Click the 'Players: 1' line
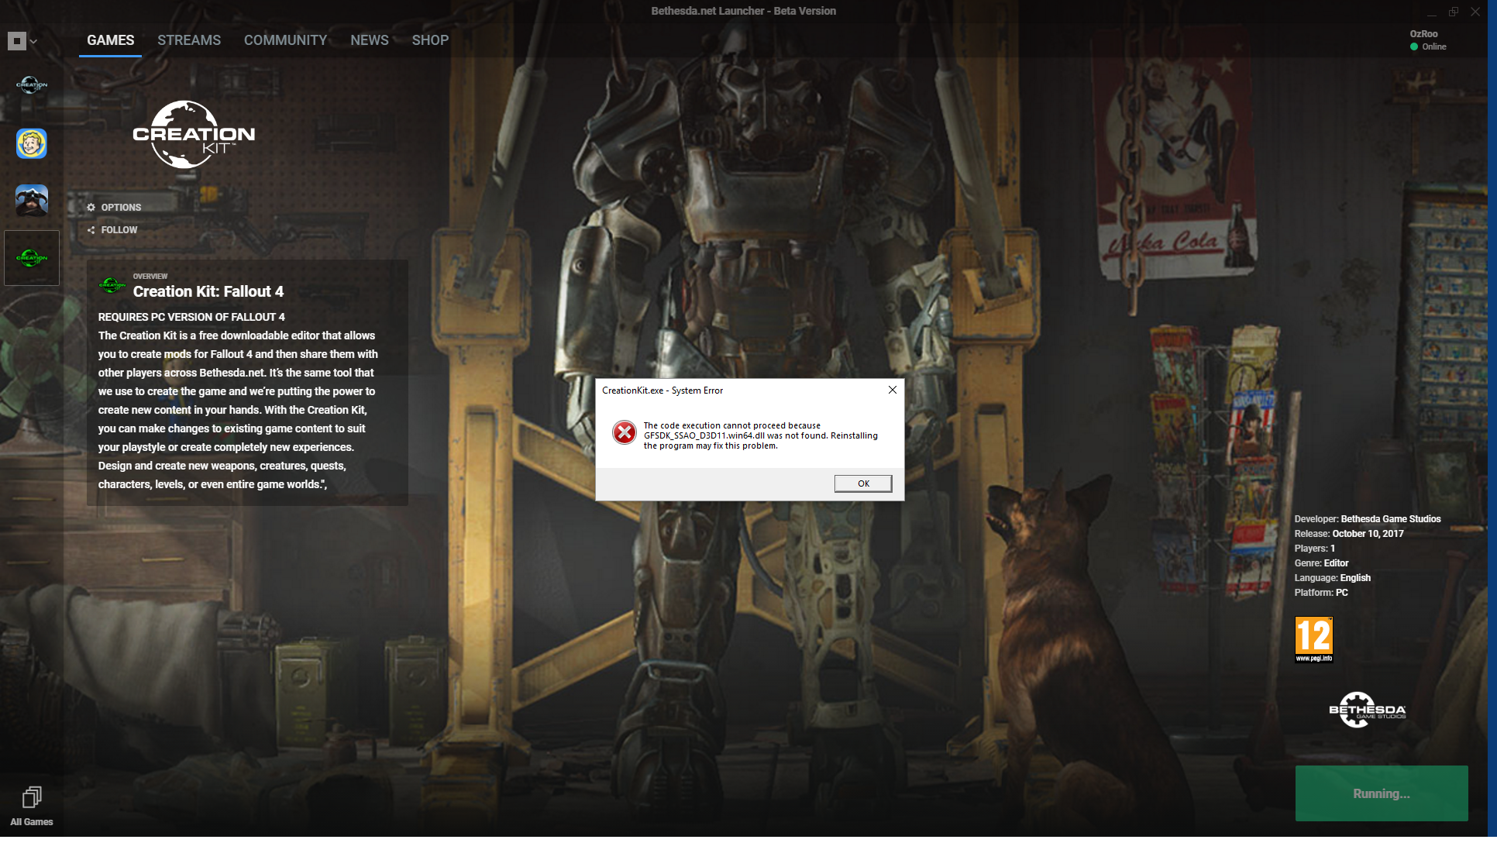This screenshot has width=1497, height=843. pyautogui.click(x=1315, y=549)
